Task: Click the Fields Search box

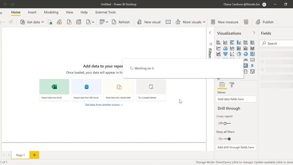Action: point(276,44)
